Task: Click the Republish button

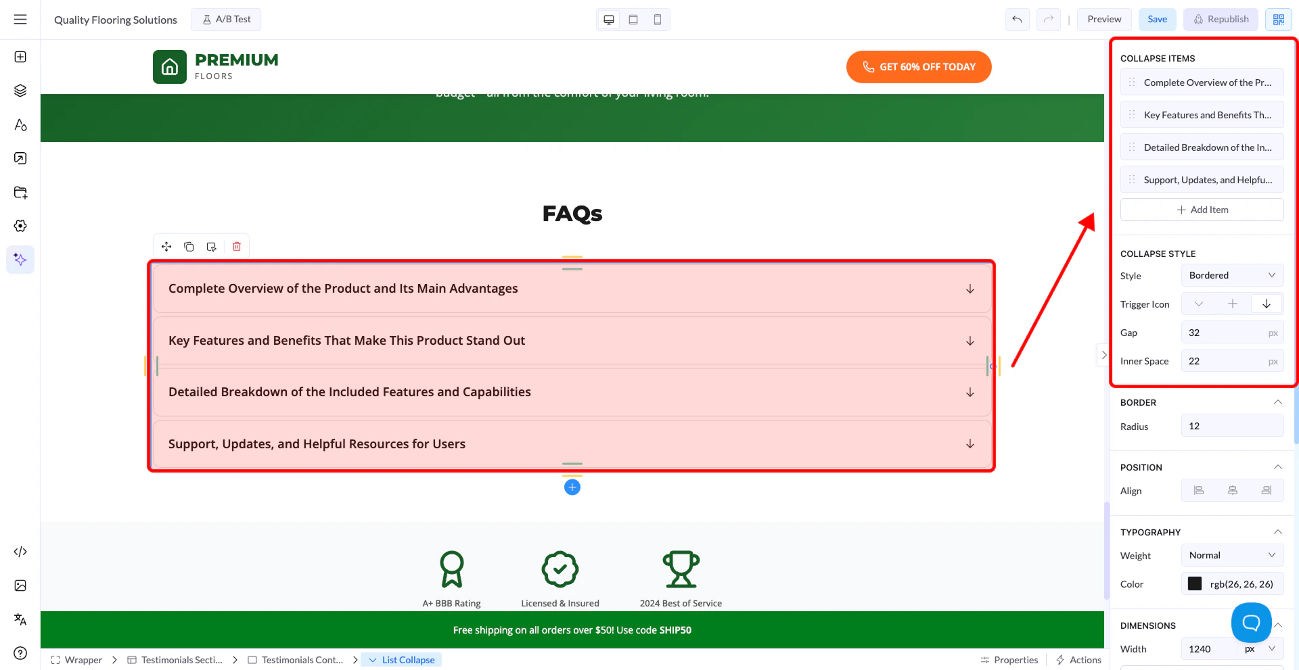Action: click(1221, 20)
